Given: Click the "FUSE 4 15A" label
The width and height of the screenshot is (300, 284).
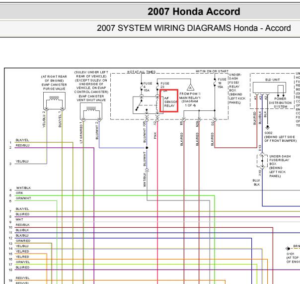Looking at the screenshot, I should tap(148, 87).
